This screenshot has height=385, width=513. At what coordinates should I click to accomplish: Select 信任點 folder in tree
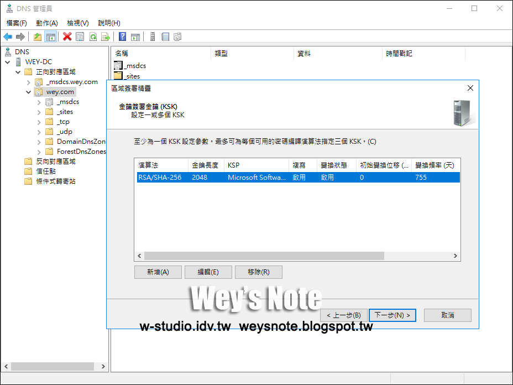[46, 171]
